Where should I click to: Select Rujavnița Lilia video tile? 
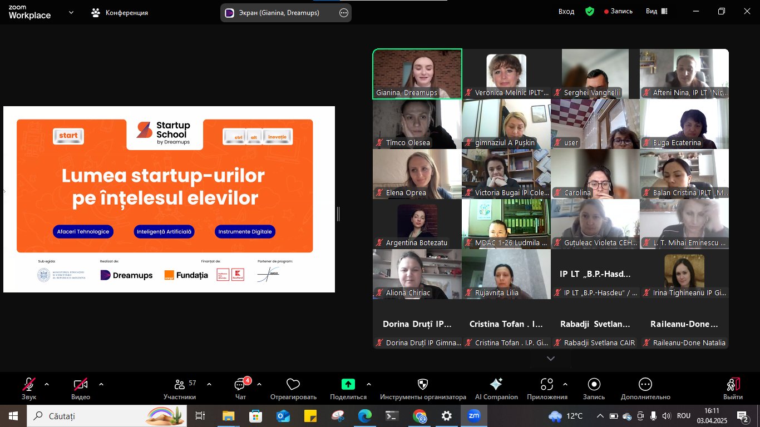tap(506, 274)
